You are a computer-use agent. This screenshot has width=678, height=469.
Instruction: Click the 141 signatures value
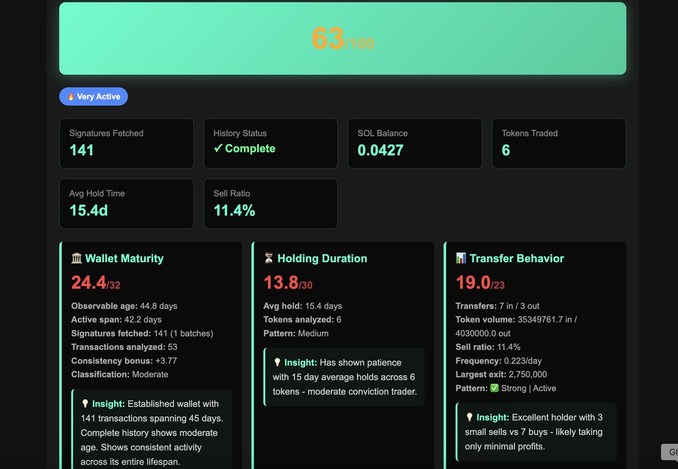[x=81, y=150]
